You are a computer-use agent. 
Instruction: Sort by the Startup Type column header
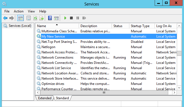click(x=142, y=26)
